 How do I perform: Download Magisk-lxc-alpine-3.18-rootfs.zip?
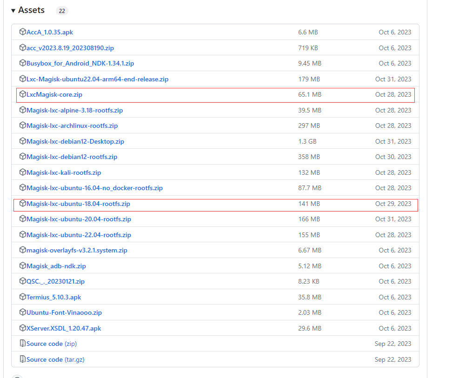(x=74, y=110)
